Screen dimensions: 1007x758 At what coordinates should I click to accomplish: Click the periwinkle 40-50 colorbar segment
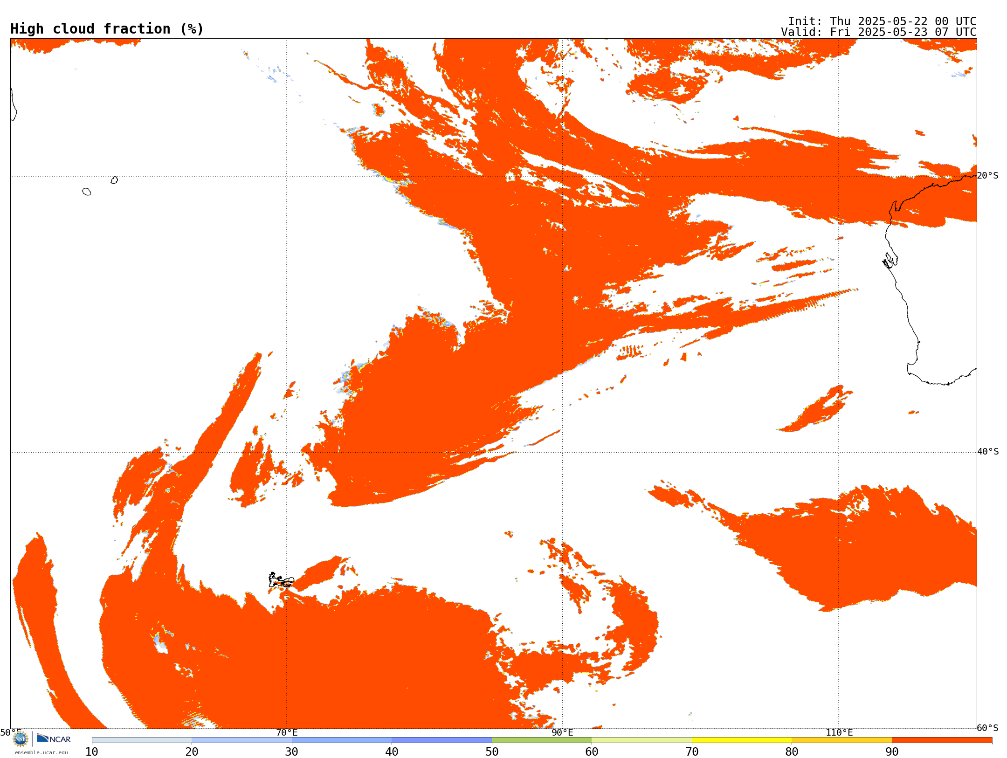[x=442, y=740]
